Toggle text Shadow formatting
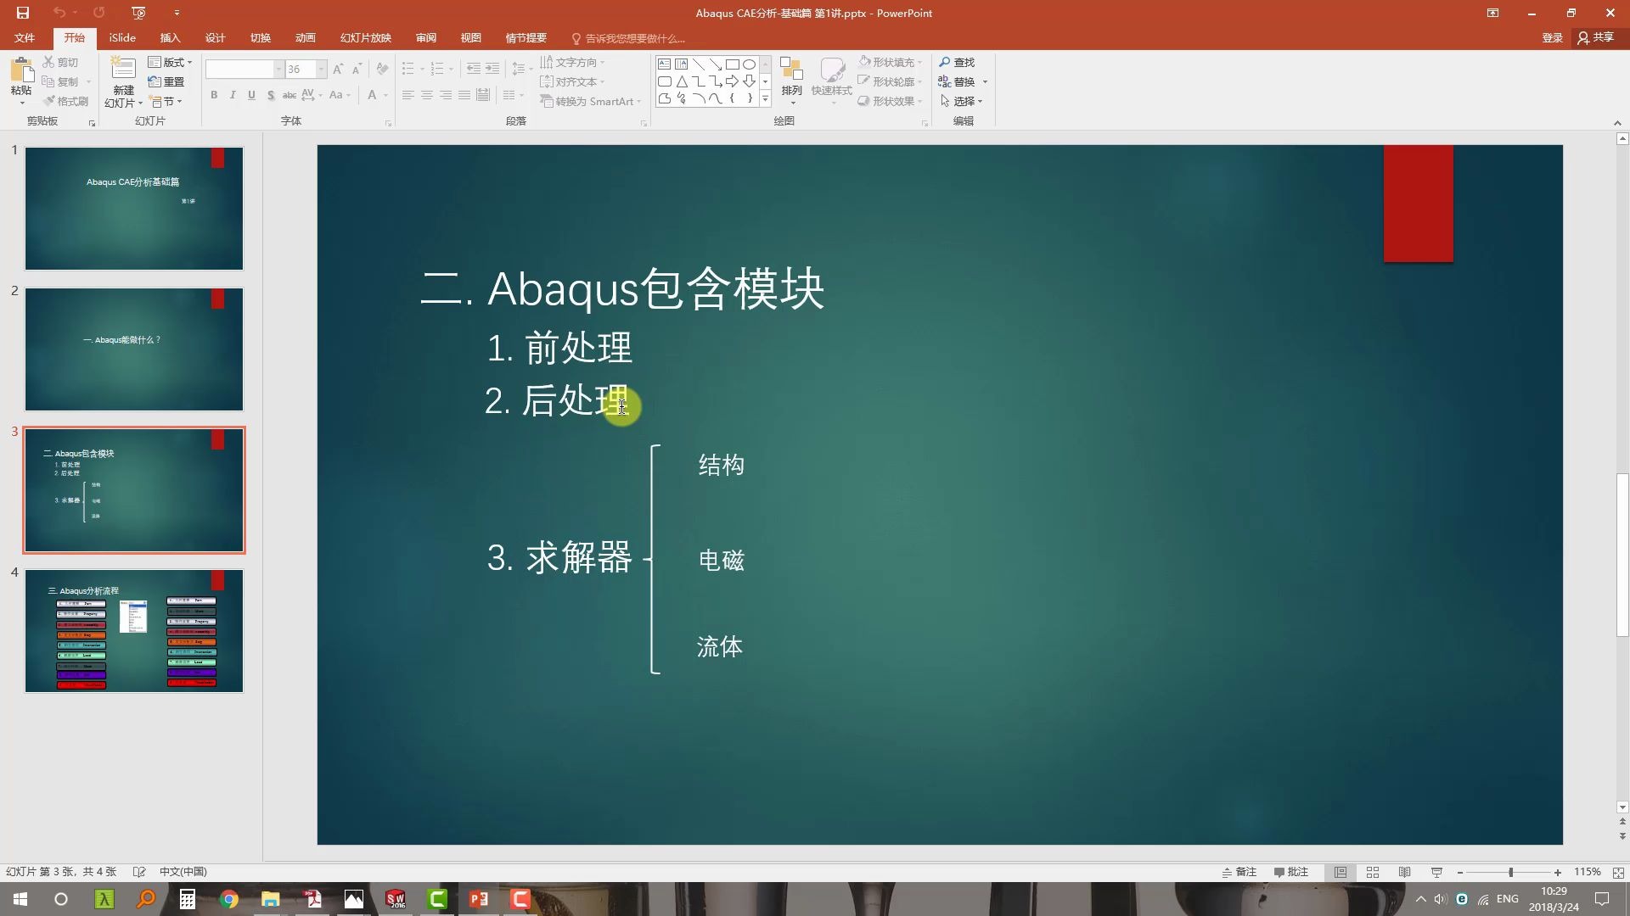The height and width of the screenshot is (916, 1630). 270,95
